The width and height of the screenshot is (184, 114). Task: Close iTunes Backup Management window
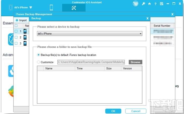click(x=172, y=14)
